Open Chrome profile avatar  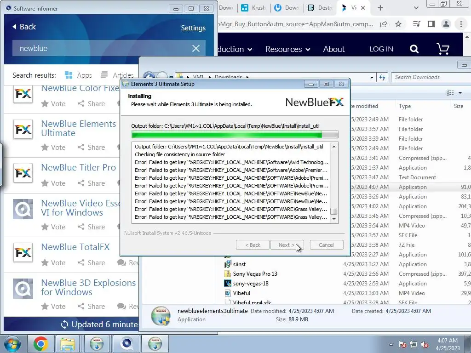point(446,24)
